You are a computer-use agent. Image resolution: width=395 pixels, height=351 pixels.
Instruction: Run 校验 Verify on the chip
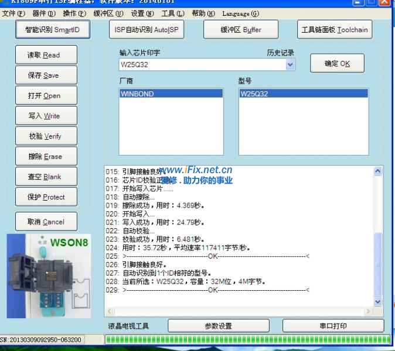tap(46, 136)
